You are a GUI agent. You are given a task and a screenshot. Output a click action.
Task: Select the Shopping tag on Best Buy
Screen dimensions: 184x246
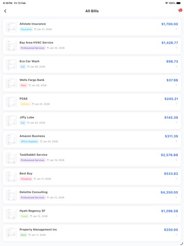[x=26, y=179]
